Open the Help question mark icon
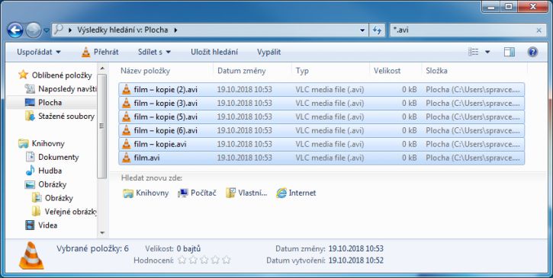 pyautogui.click(x=532, y=52)
